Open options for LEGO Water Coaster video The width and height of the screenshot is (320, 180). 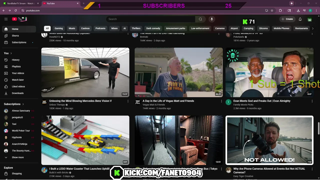coord(128,169)
